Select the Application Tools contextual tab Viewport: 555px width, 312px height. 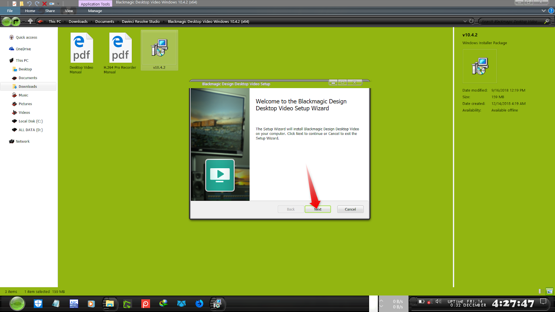pos(95,4)
